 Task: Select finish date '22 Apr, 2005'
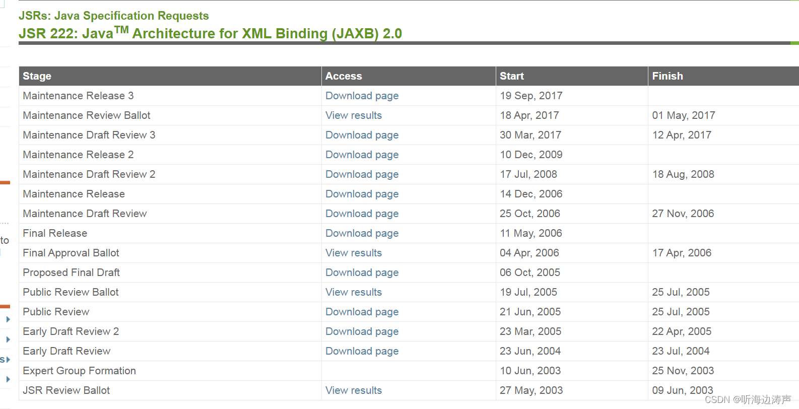tap(682, 331)
